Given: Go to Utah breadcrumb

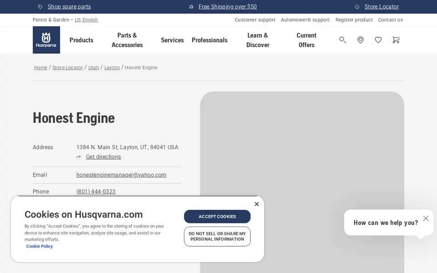Looking at the screenshot, I should tap(94, 67).
